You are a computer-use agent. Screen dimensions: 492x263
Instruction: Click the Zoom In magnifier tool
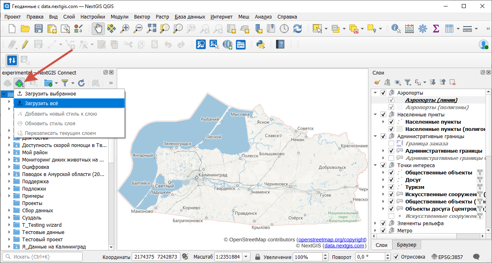coord(125,29)
